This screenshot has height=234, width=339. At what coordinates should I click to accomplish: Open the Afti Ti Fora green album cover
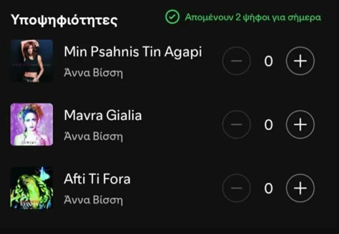click(32, 188)
